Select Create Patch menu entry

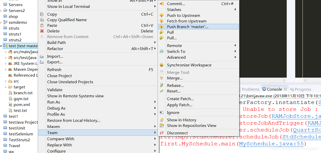(x=198, y=99)
